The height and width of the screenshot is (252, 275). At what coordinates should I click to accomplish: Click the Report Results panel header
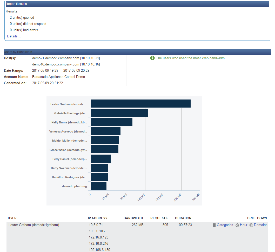(137, 4)
